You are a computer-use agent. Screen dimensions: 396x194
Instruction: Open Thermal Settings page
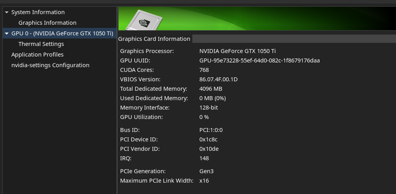[x=41, y=44]
